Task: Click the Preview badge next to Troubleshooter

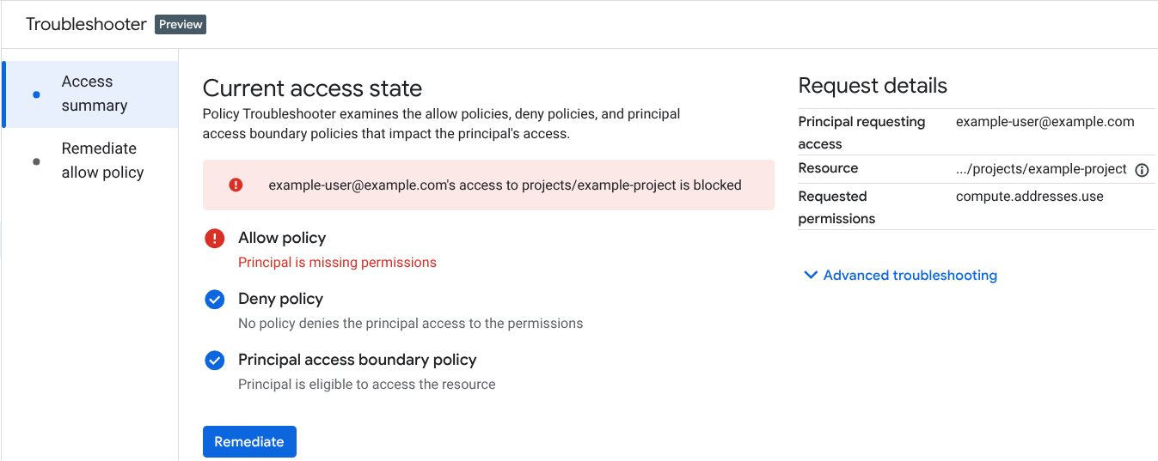Action: 181,24
